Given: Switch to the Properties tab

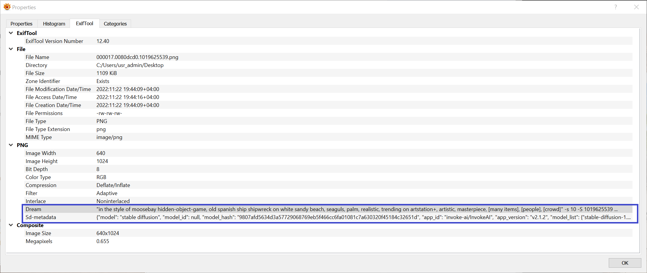Looking at the screenshot, I should coord(21,24).
